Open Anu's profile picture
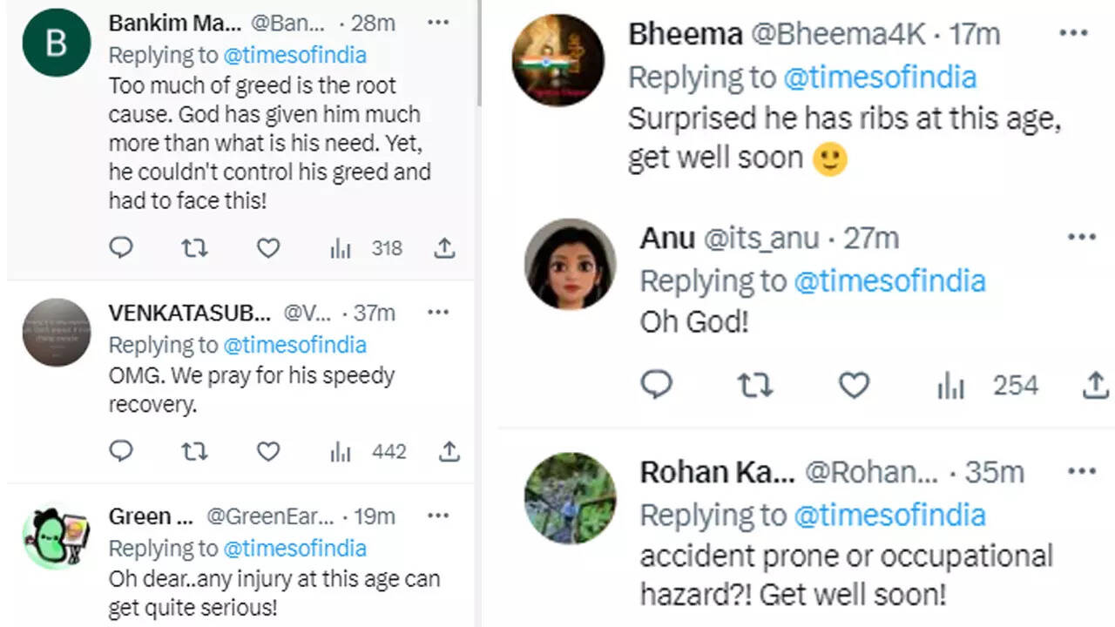This screenshot has width=1115, height=627. [x=571, y=264]
